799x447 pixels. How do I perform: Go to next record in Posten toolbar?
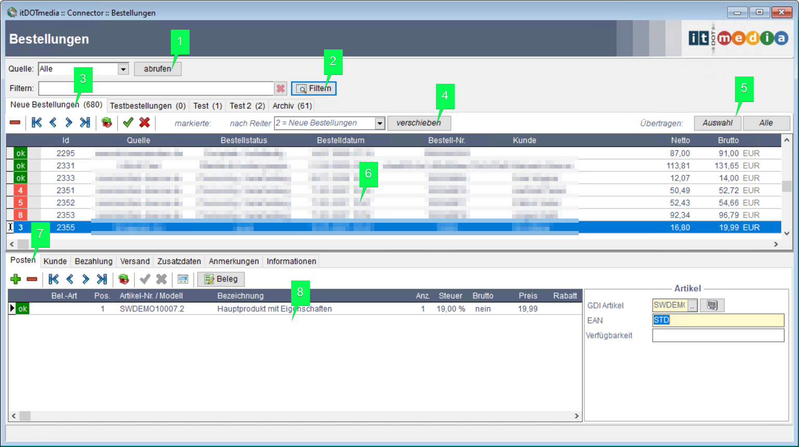point(86,279)
